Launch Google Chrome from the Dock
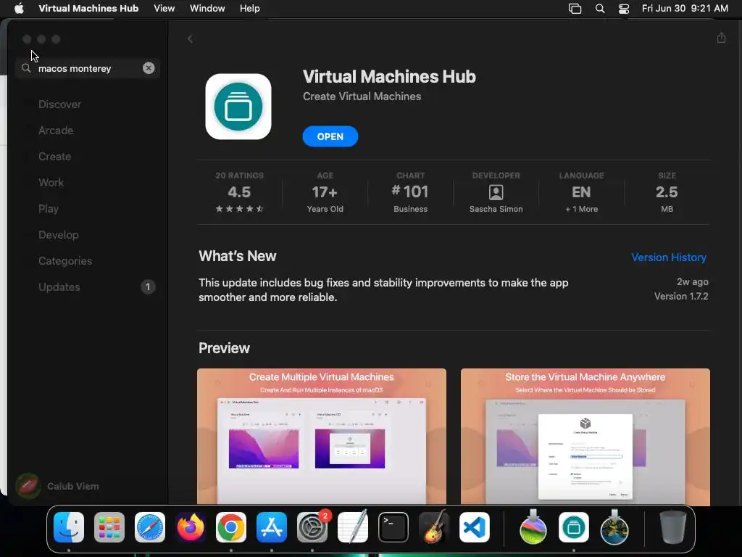Screen dimensions: 742x557 click(231, 527)
